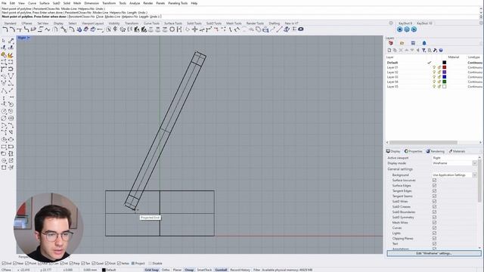Viewport: 484px width, 272px height.
Task: Click the blue bell-shaped icon in Layers tabs
Action: pyautogui.click(x=424, y=43)
